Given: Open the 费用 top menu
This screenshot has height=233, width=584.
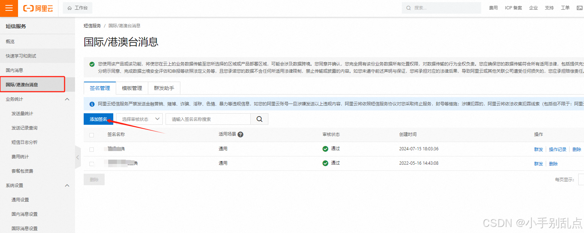Looking at the screenshot, I should click(493, 8).
